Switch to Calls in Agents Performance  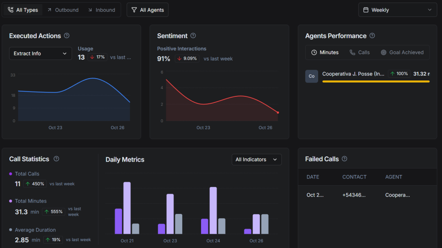pyautogui.click(x=360, y=52)
